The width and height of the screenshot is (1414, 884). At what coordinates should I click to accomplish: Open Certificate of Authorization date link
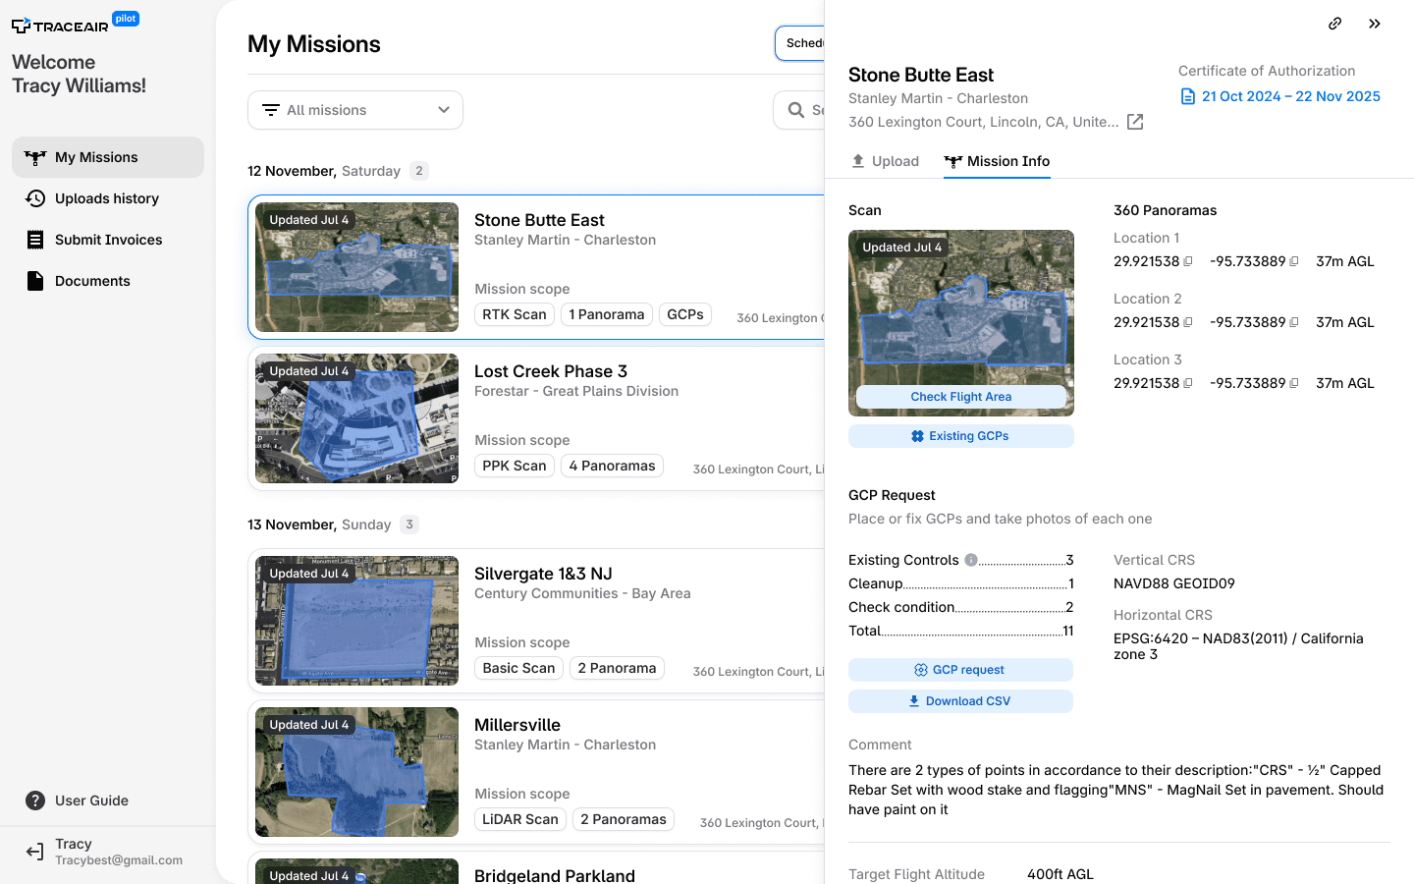point(1280,96)
